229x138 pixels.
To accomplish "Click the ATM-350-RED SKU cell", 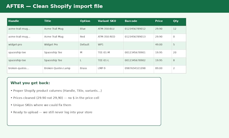I will [x=110, y=38].
